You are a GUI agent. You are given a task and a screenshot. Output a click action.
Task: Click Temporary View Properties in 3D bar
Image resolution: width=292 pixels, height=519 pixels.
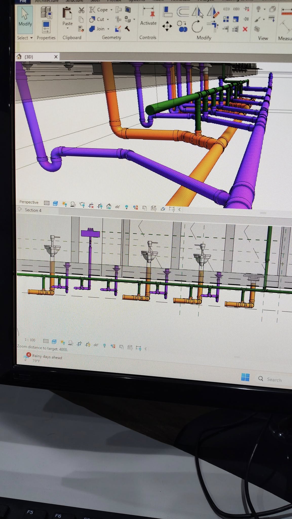(145, 208)
